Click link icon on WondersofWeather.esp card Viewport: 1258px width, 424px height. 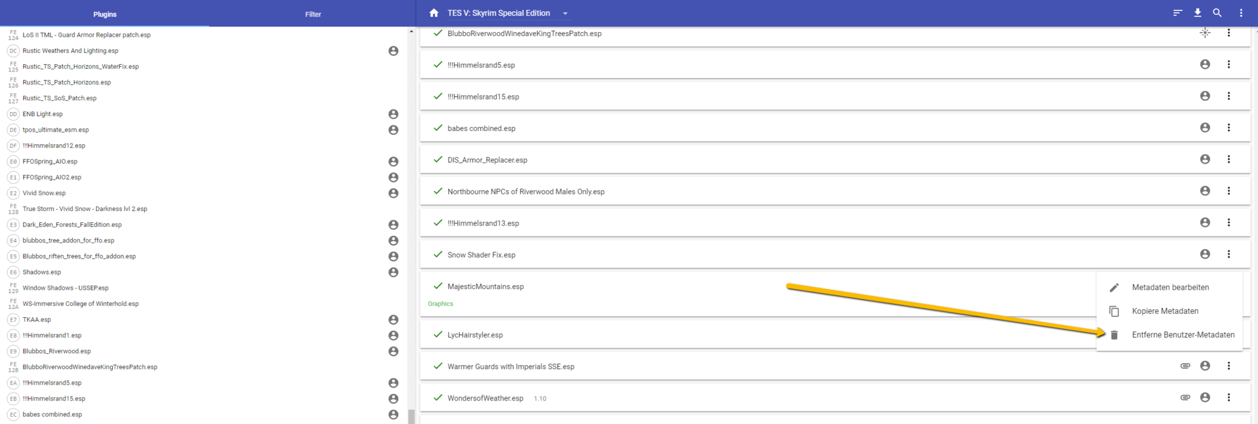tap(1185, 398)
